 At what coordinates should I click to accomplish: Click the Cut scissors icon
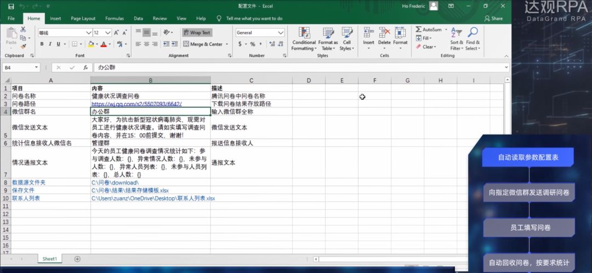tap(23, 30)
